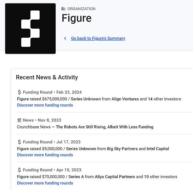The height and width of the screenshot is (190, 193).
Task: Click dollar icon for Feb 23, 2024 round
Action: (x=19, y=92)
